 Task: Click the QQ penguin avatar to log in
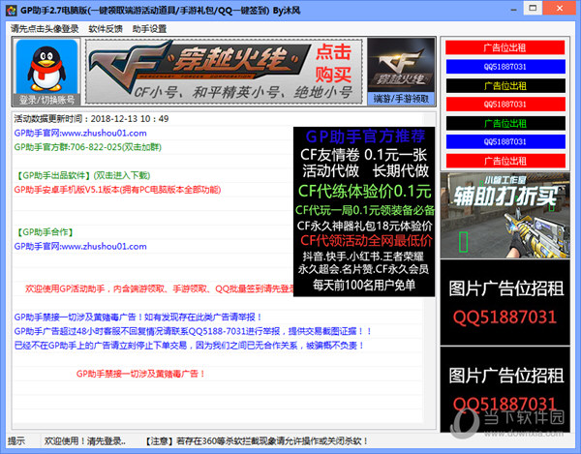coord(46,66)
